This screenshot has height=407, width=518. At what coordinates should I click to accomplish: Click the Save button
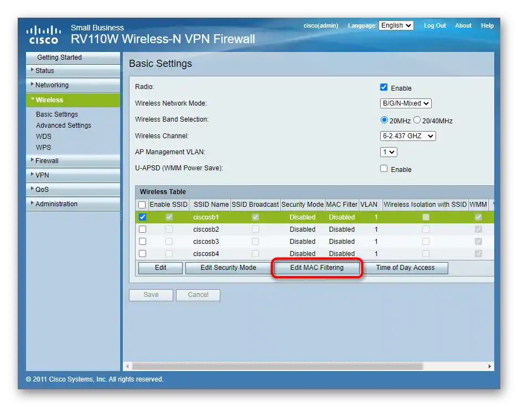click(151, 295)
